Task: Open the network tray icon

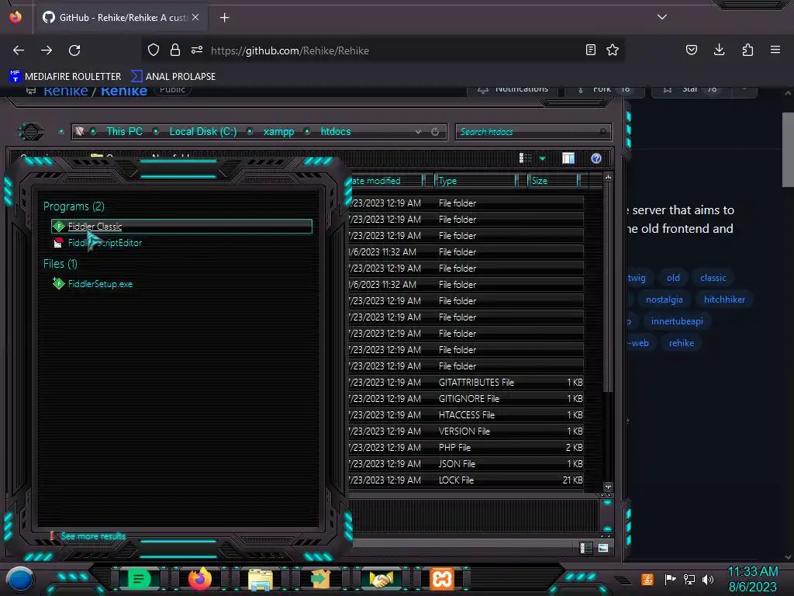Action: [689, 579]
